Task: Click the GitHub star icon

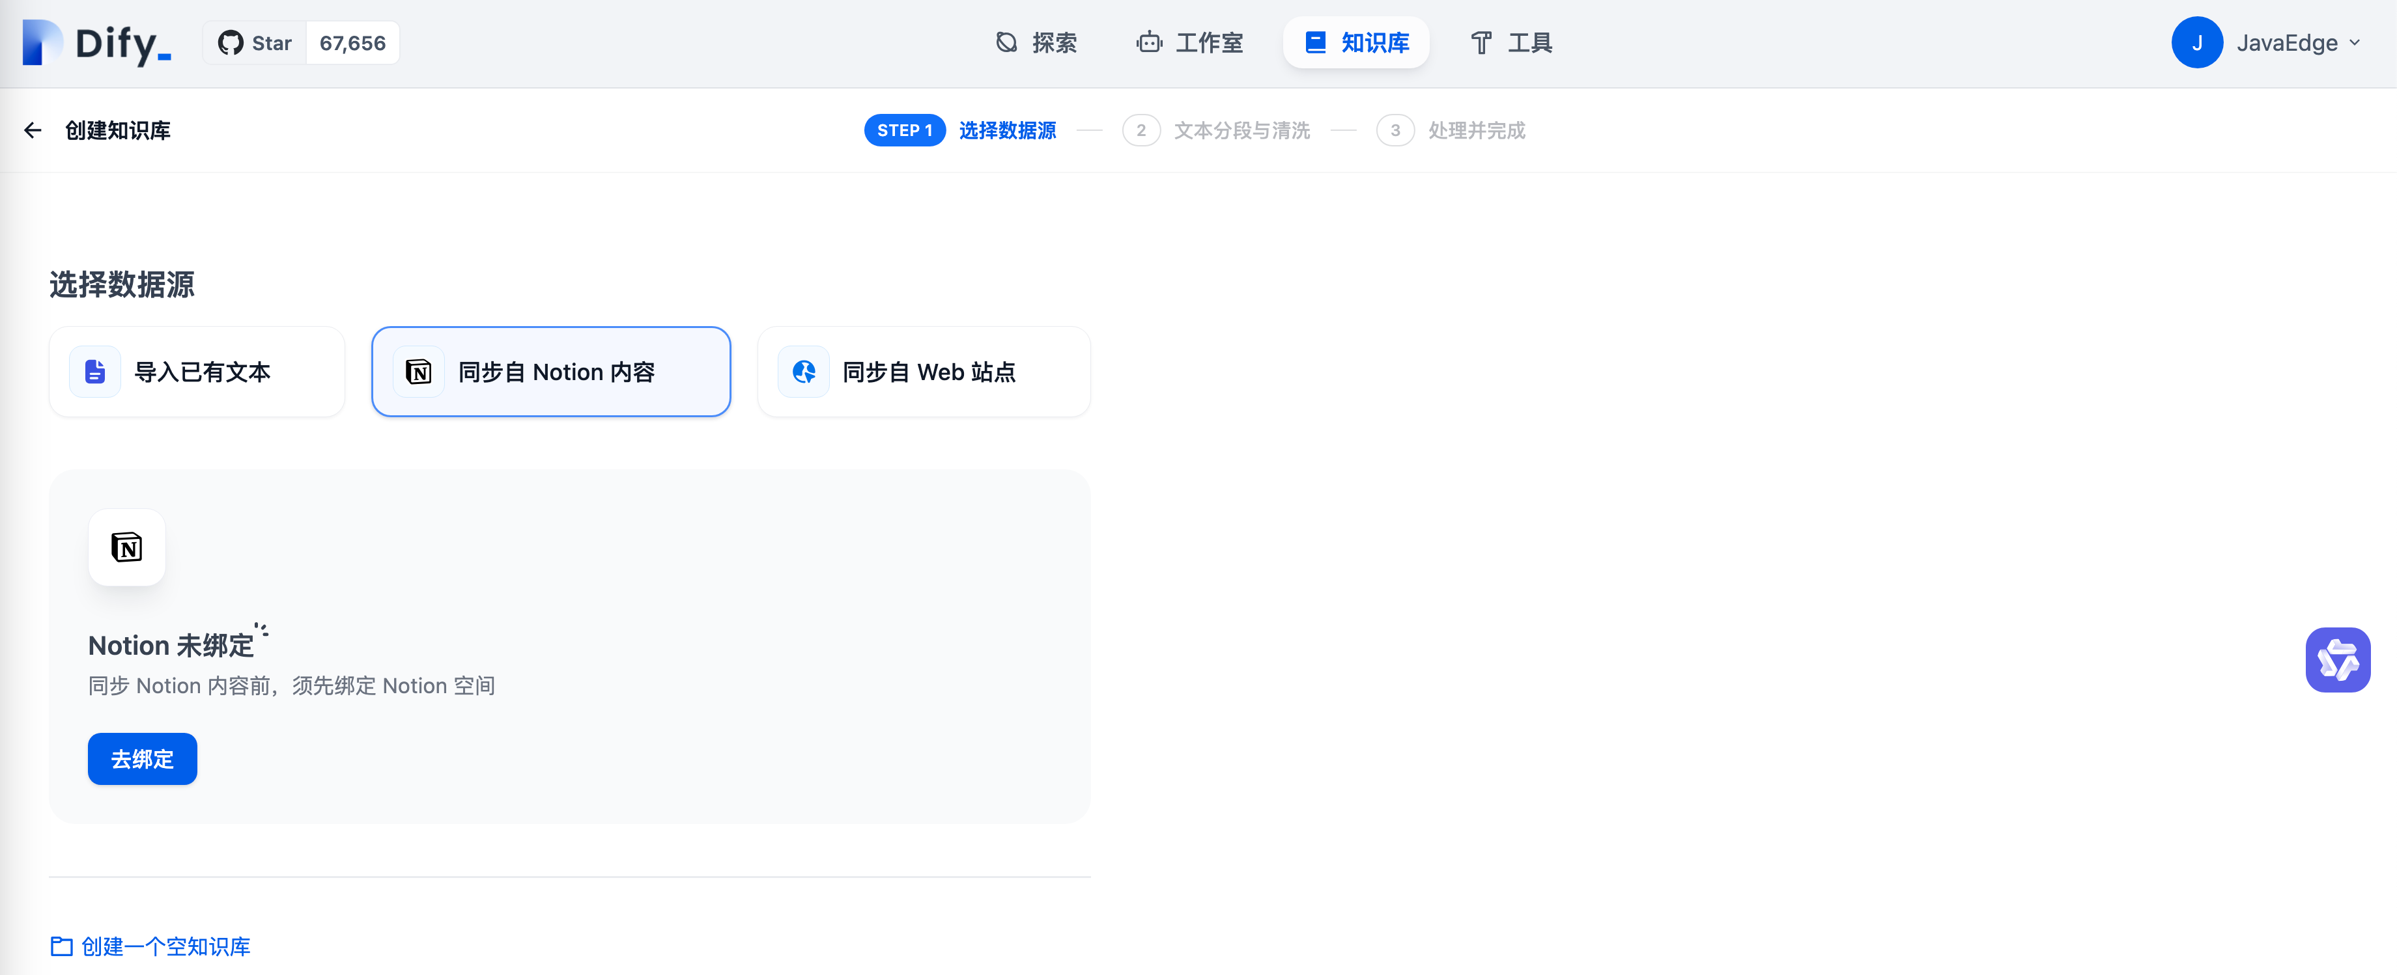Action: pyautogui.click(x=231, y=42)
